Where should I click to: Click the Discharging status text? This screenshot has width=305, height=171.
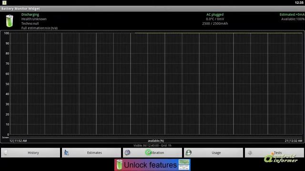click(x=30, y=15)
